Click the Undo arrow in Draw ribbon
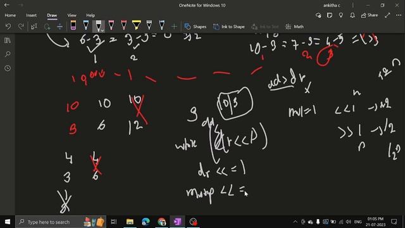Screen dimensions: 405x228 click(8, 27)
